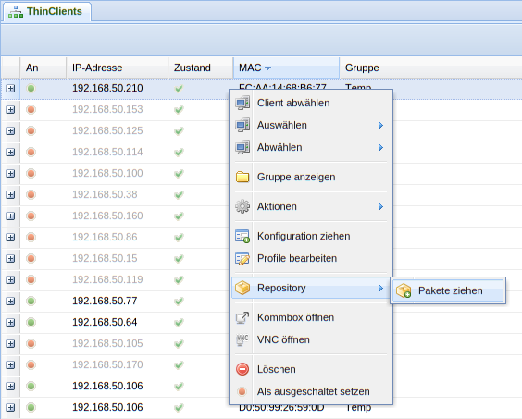
Task: Choose Profile bearbeiten in menu
Action: point(311,259)
